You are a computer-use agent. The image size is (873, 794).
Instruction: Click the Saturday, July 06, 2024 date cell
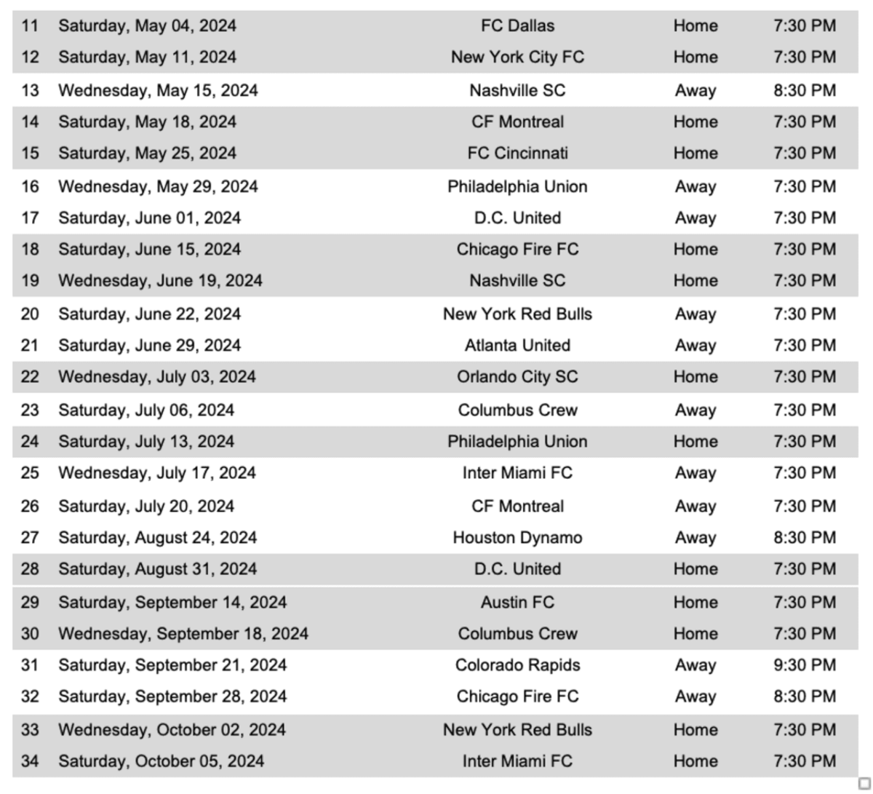point(146,410)
